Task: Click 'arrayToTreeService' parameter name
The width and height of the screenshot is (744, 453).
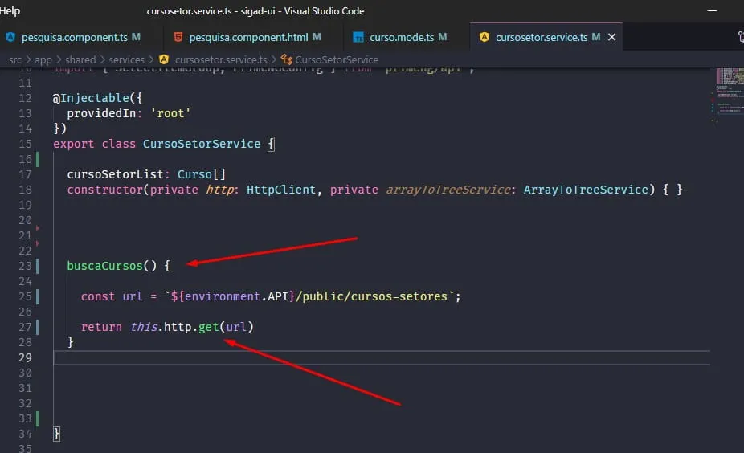Action: [448, 190]
